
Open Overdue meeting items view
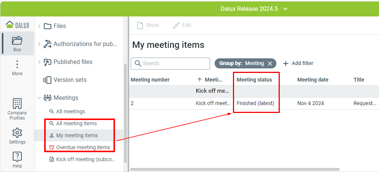pos(83,147)
